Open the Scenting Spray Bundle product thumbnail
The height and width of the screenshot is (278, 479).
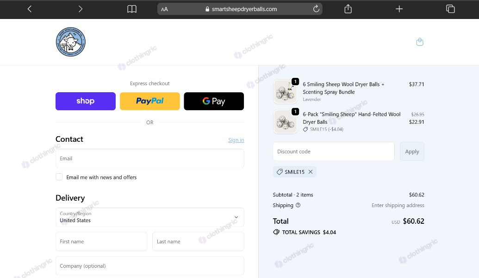click(286, 91)
